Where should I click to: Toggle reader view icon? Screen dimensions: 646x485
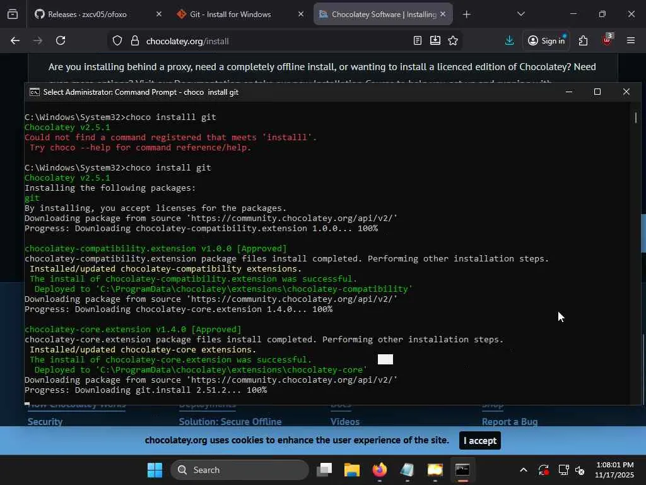pos(418,40)
